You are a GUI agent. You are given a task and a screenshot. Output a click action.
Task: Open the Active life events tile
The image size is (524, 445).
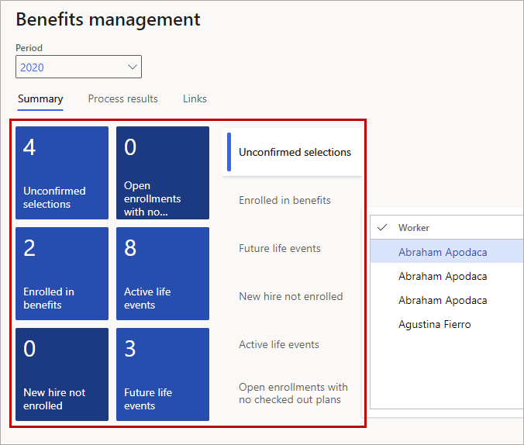(x=163, y=274)
